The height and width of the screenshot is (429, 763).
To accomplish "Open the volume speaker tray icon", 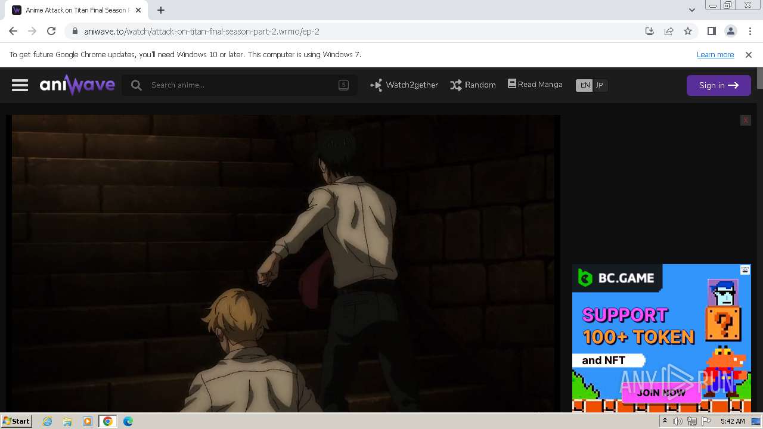I will click(x=678, y=421).
